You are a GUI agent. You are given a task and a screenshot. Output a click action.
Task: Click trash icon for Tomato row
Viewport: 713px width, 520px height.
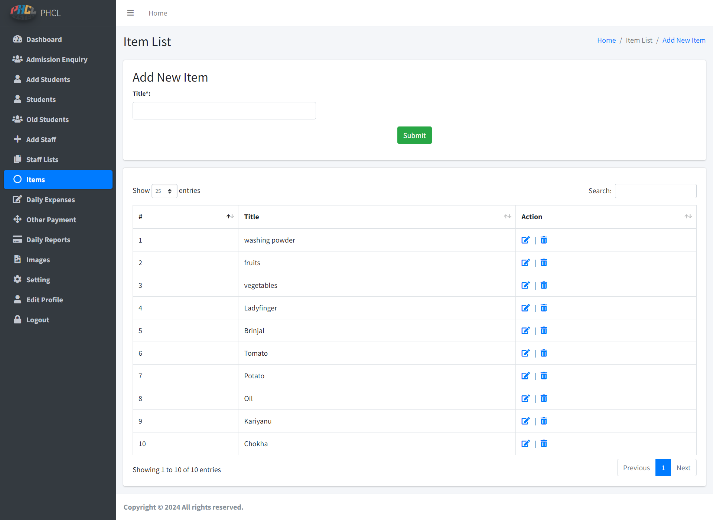544,353
